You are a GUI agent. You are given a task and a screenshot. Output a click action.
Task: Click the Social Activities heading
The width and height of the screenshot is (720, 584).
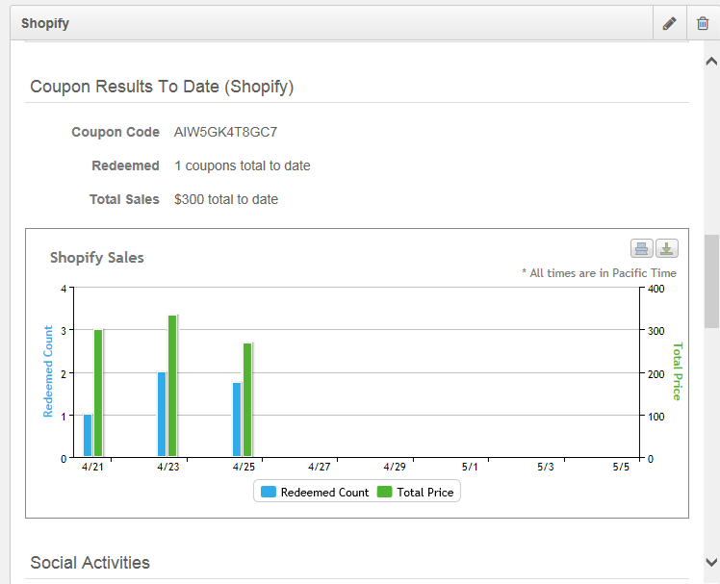tap(90, 563)
